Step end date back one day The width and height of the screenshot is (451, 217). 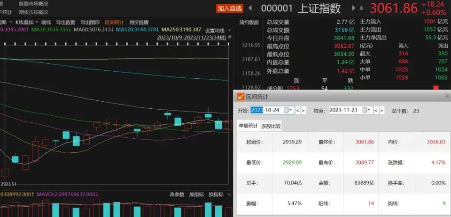click(376, 111)
